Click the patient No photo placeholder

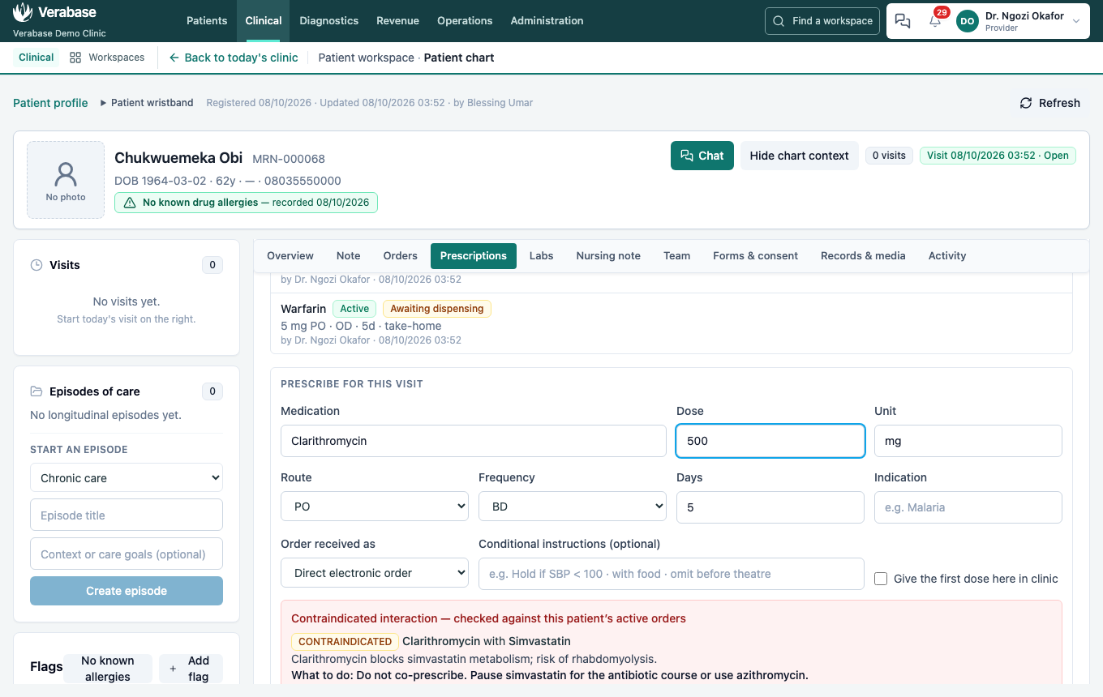coord(66,180)
